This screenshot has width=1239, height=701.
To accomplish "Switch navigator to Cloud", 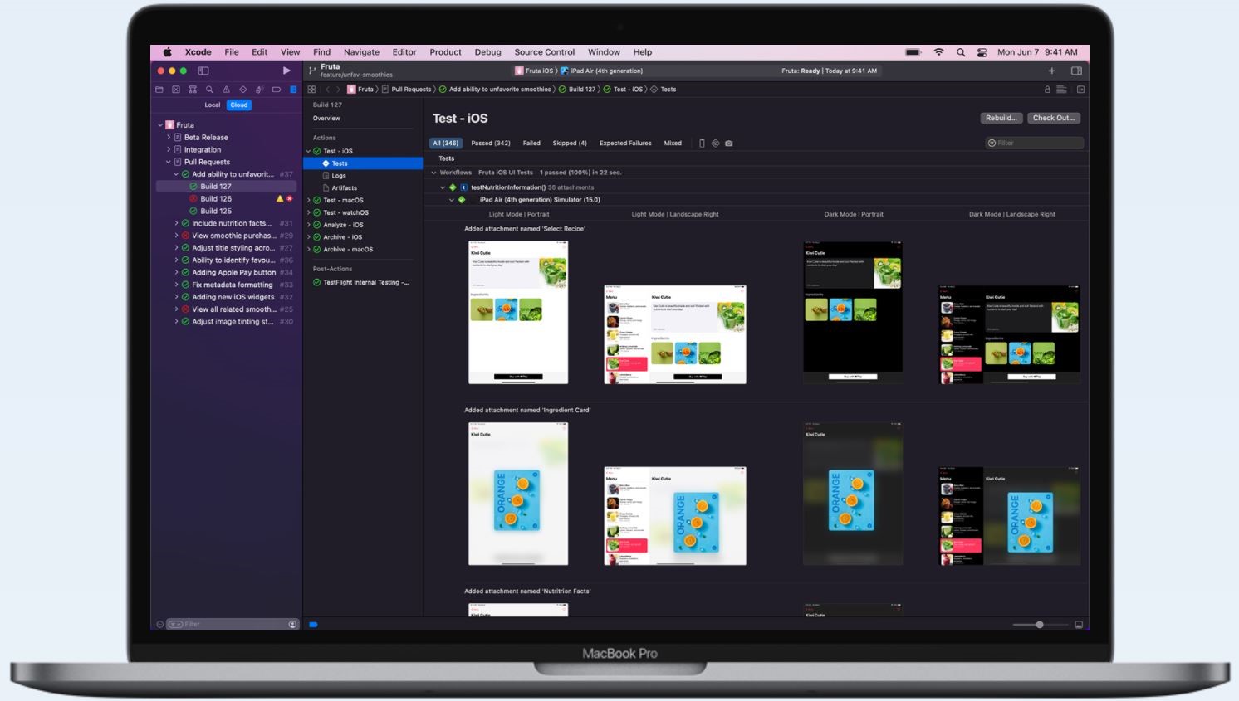I will pyautogui.click(x=239, y=105).
